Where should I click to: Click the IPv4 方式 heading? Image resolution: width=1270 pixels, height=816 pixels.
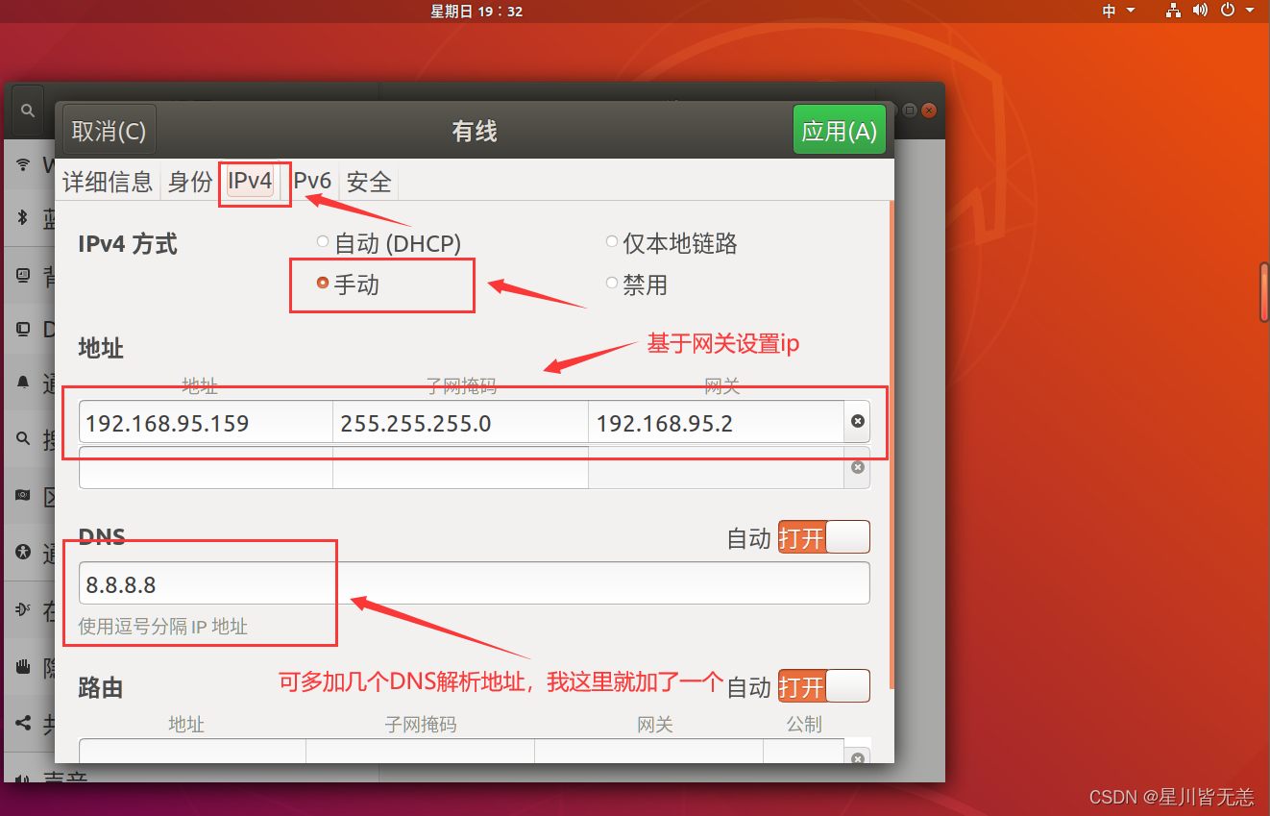128,243
